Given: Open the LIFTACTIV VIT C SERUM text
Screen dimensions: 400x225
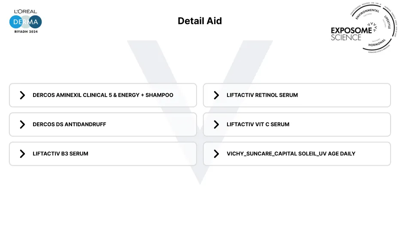Looking at the screenshot, I should tap(258, 125).
